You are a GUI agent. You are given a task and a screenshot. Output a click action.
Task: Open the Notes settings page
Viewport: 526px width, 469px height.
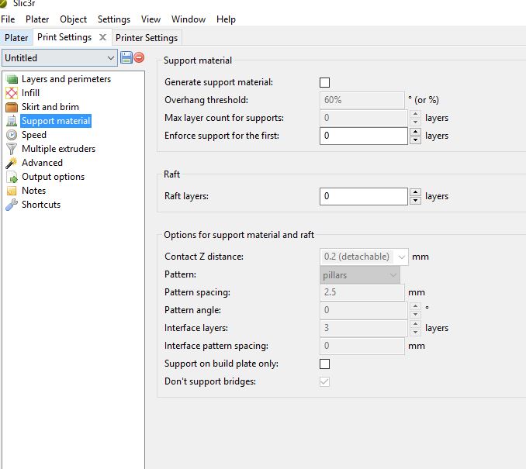(33, 191)
